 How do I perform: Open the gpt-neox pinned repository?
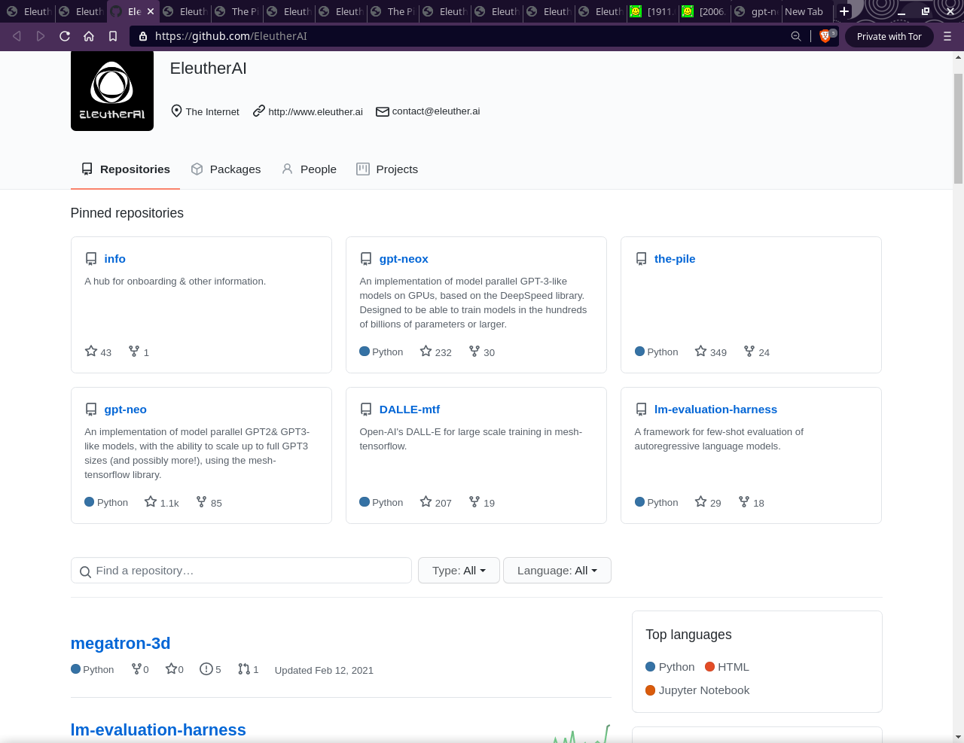coord(404,259)
